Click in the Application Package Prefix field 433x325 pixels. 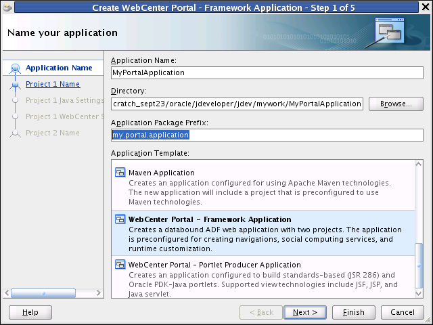pyautogui.click(x=267, y=135)
